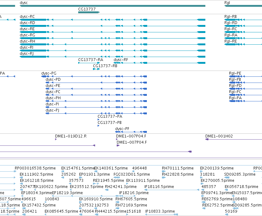Select transcript dysc-RG
The height and width of the screenshot is (216, 262).
pos(112,38)
